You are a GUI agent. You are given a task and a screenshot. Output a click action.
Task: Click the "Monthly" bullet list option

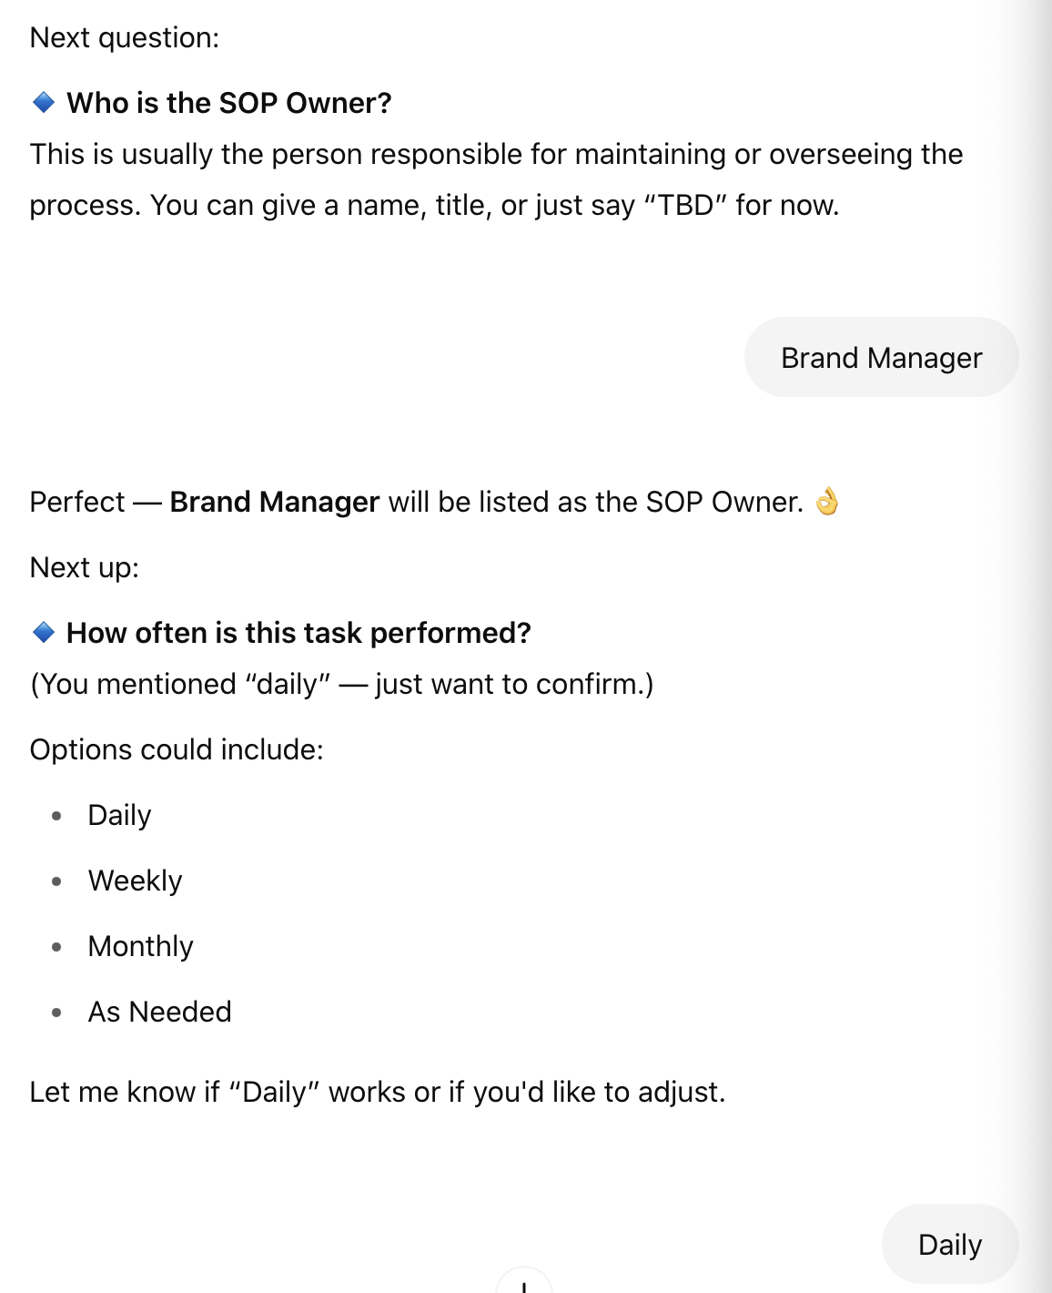tap(140, 946)
